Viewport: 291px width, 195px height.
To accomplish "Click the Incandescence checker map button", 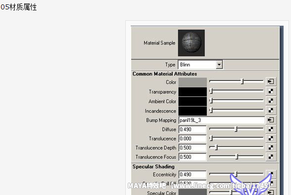I will coord(271,111).
